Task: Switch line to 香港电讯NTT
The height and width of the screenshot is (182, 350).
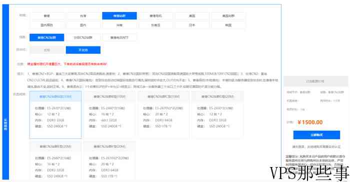Action: 119,37
